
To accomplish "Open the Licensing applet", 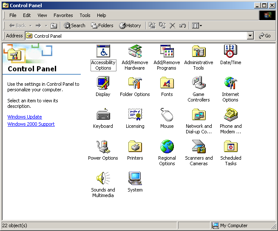I will (x=135, y=115).
